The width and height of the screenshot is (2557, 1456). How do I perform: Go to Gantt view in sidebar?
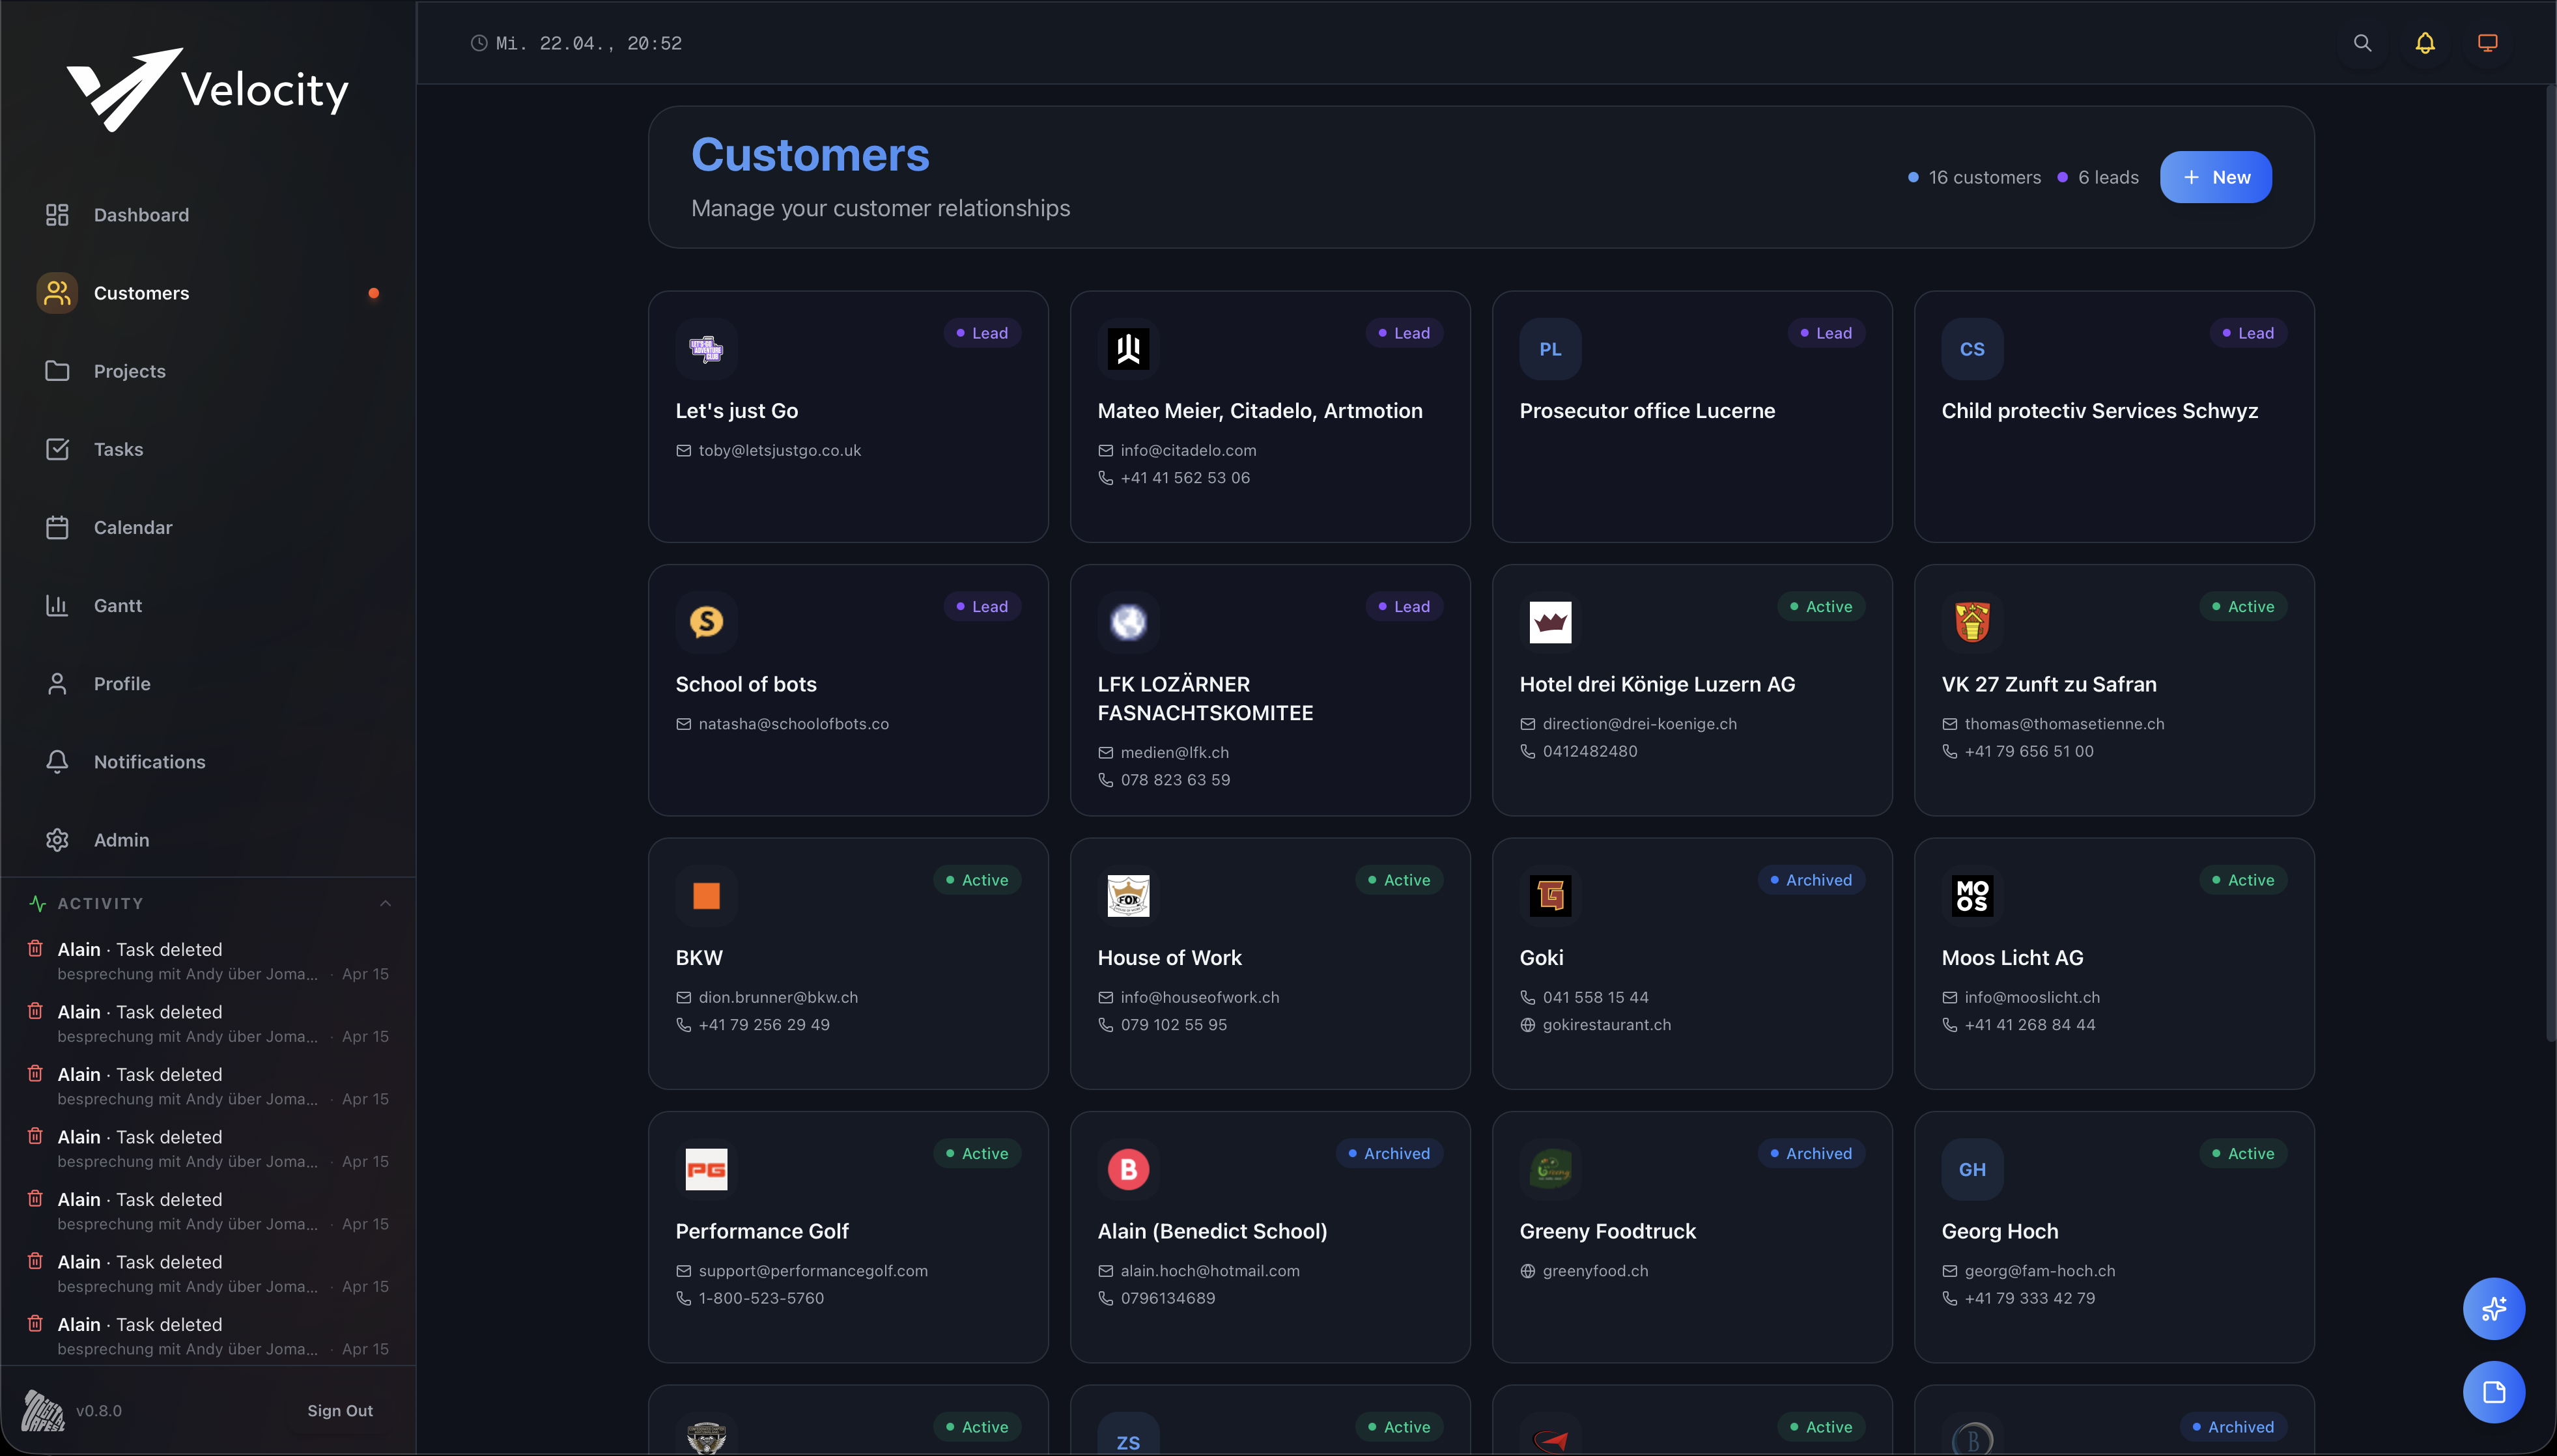click(x=117, y=606)
